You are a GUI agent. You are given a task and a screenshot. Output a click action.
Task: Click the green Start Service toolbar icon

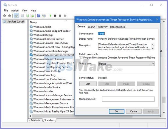pyautogui.click(x=51, y=16)
